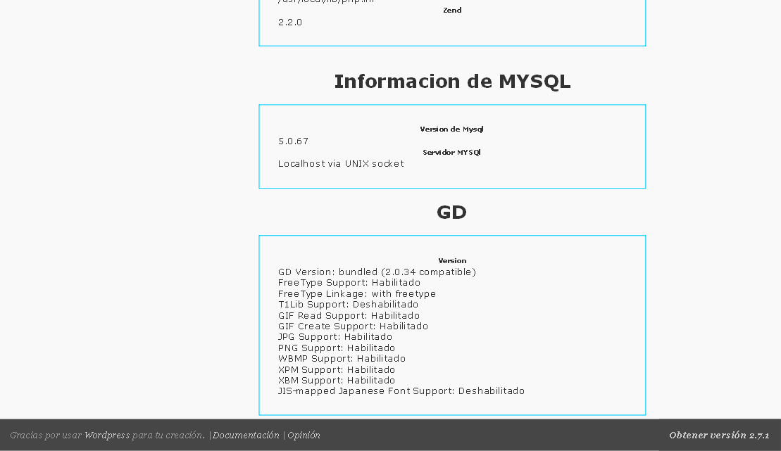The width and height of the screenshot is (781, 451).
Task: Select 'T1Lib Support: Deshabilitado' line
Action: pyautogui.click(x=348, y=304)
